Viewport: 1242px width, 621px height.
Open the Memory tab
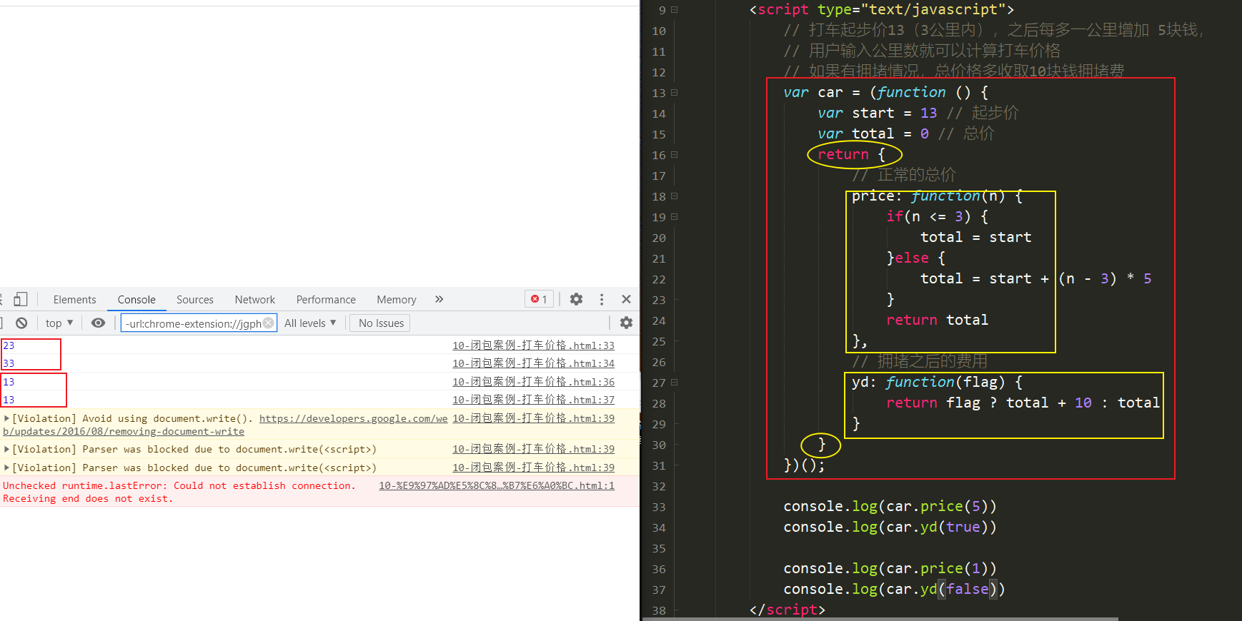coord(397,300)
